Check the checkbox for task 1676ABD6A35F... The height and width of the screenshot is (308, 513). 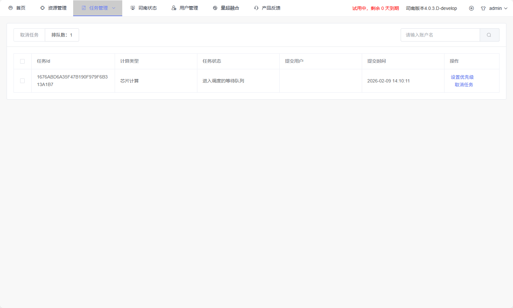(x=22, y=81)
